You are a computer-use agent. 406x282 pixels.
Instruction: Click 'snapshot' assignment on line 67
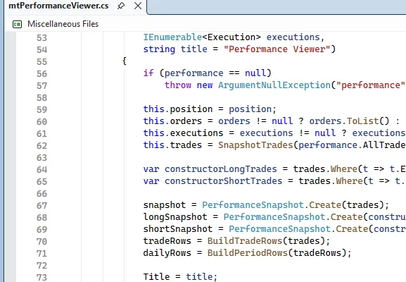[165, 205]
